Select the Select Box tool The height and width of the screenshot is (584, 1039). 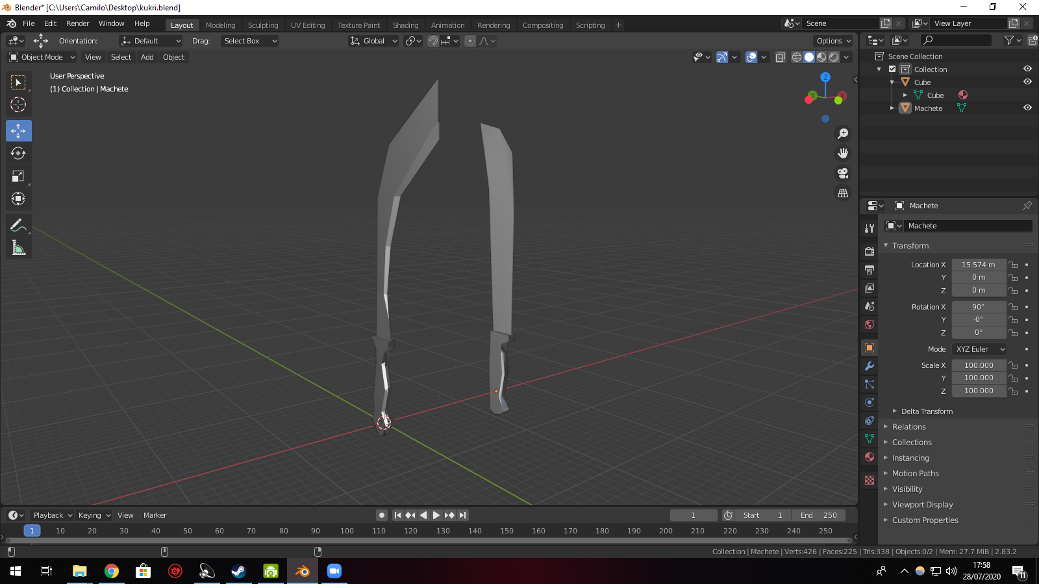pos(18,82)
